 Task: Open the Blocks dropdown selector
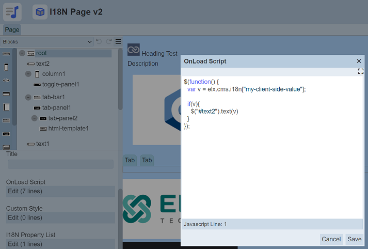(47, 41)
